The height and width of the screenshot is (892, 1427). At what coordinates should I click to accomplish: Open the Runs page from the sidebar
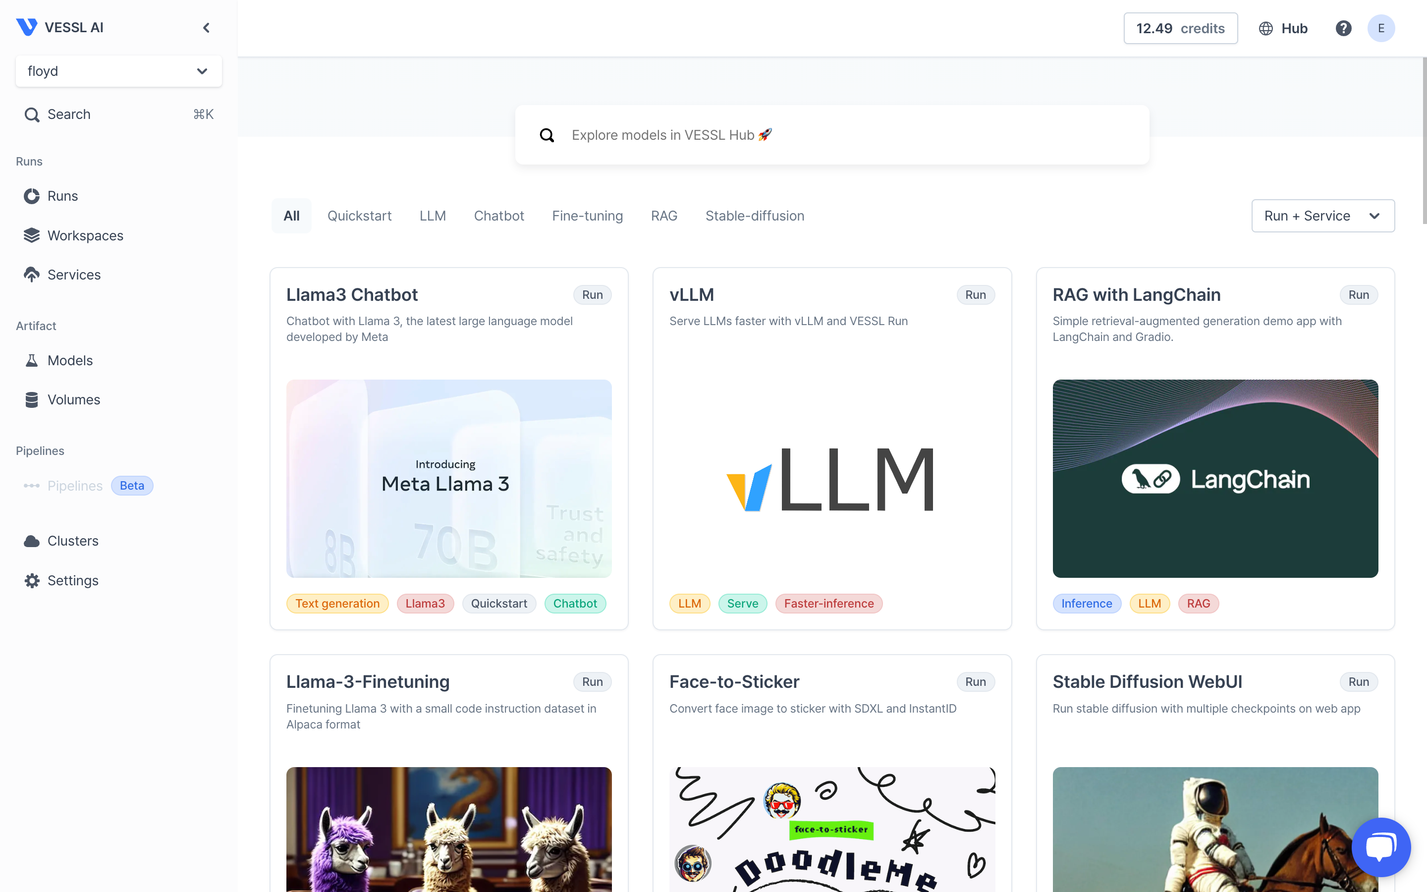(x=62, y=196)
